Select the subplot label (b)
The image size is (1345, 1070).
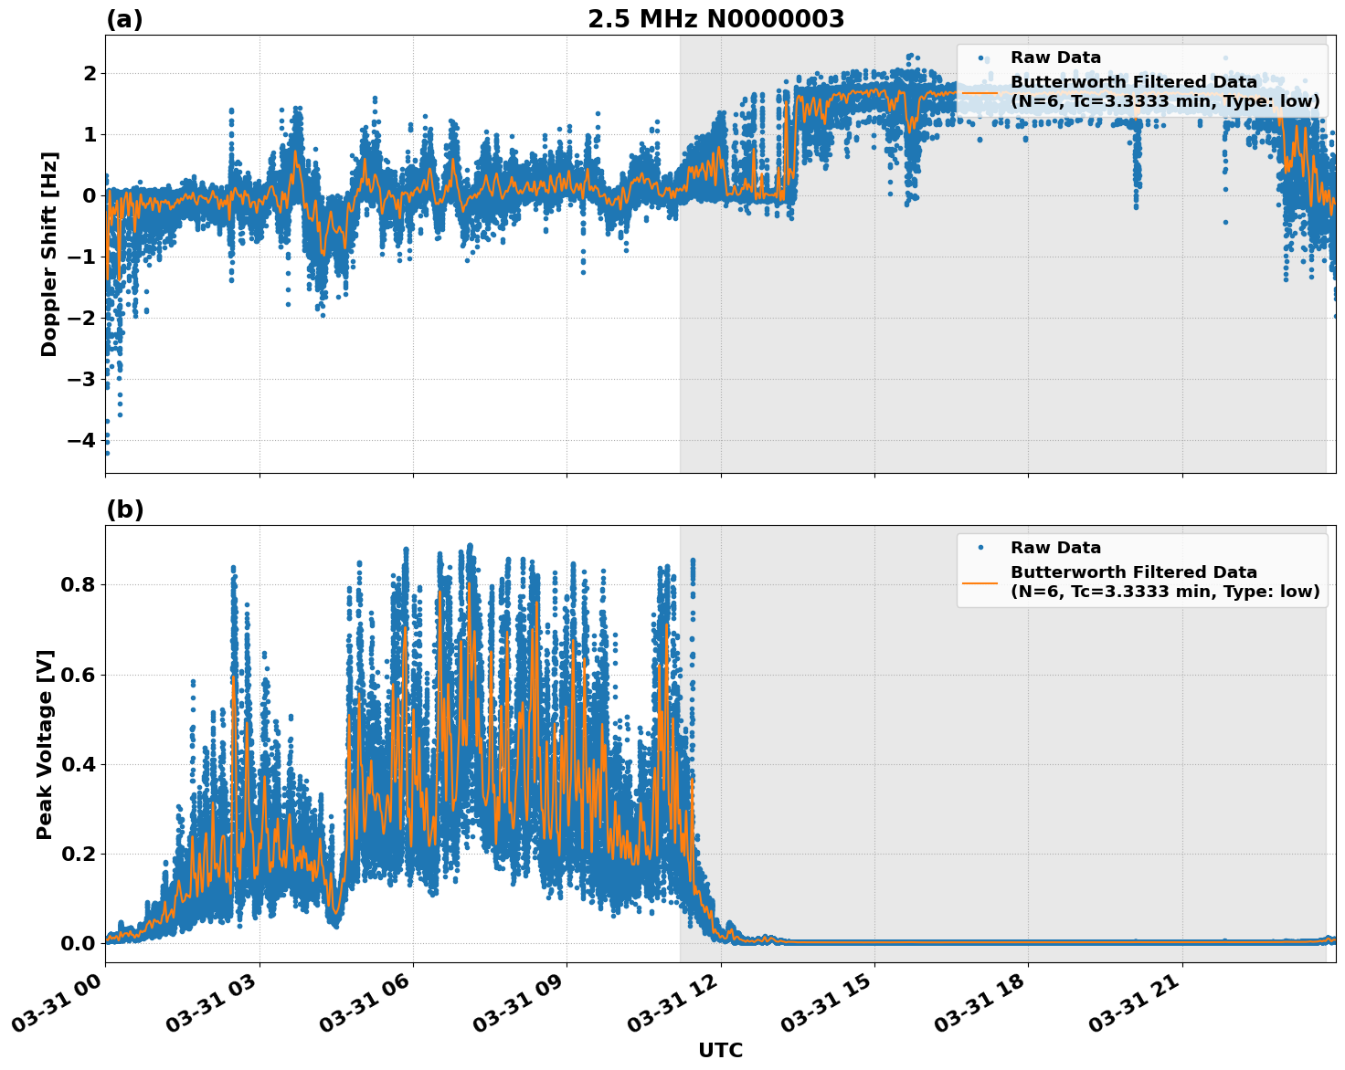coord(125,509)
